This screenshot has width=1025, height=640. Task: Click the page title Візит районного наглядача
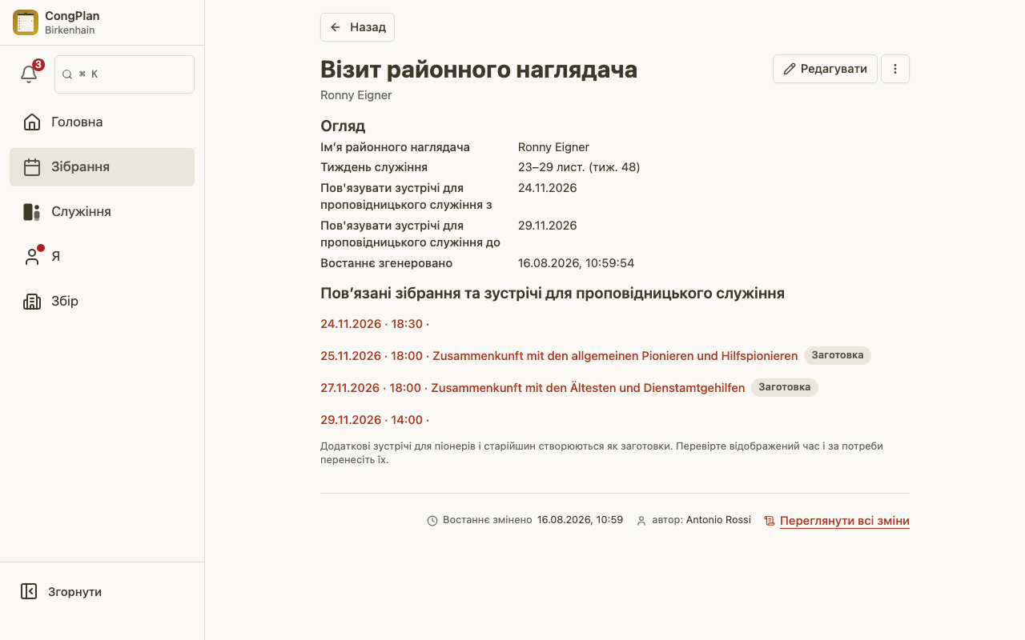coord(479,70)
